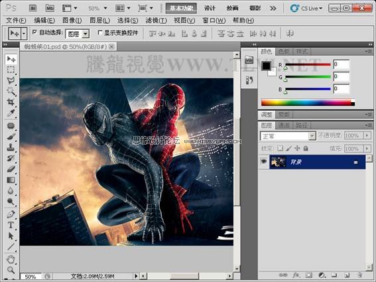The height and width of the screenshot is (282, 376).
Task: Toggle lock image pixels brush icon
Action: (289, 149)
